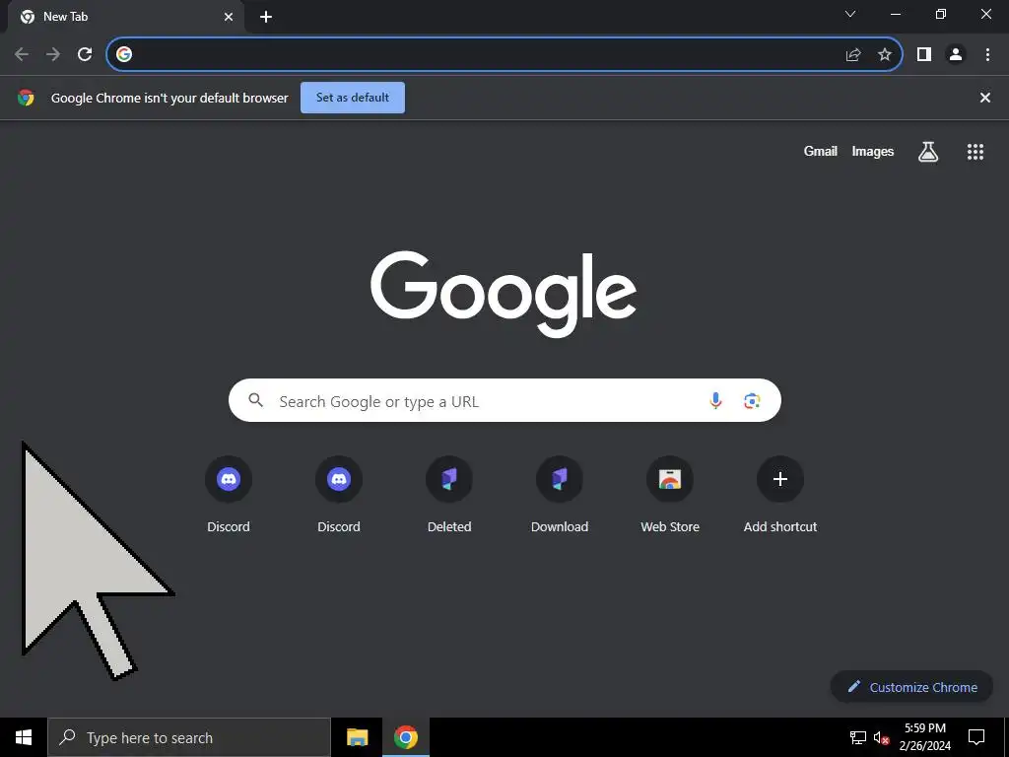Open the Deleted shortcut tile
The image size is (1009, 757).
click(449, 495)
